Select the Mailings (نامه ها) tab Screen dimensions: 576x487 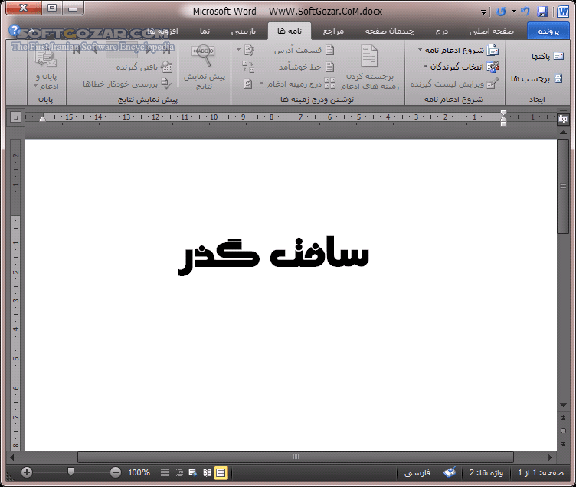click(x=290, y=31)
